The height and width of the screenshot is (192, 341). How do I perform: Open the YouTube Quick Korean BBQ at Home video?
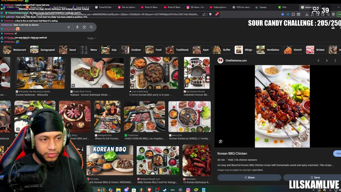110,160
